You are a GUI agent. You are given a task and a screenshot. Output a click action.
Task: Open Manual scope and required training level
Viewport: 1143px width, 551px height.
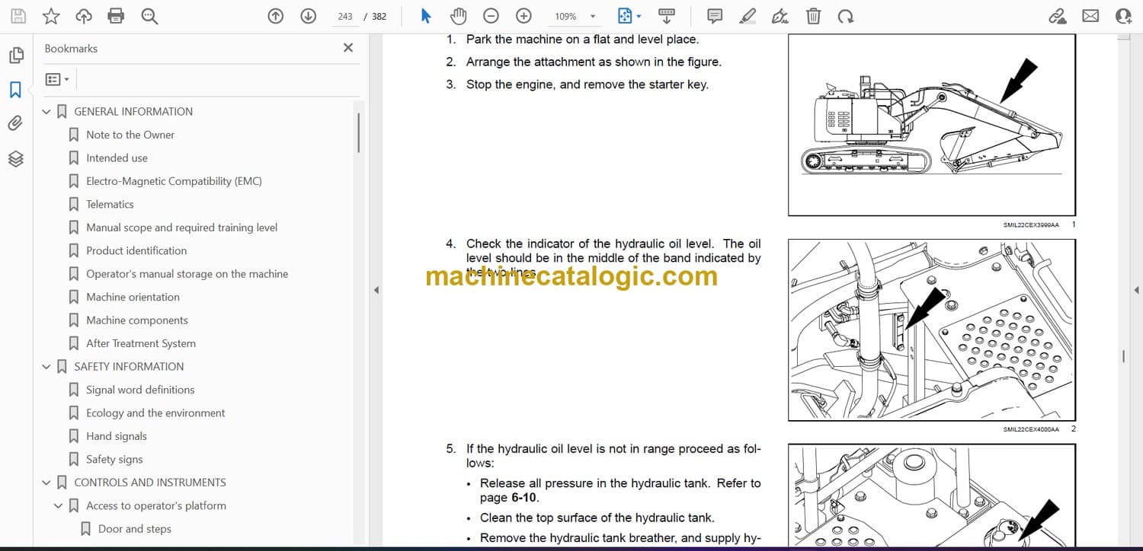pyautogui.click(x=181, y=228)
